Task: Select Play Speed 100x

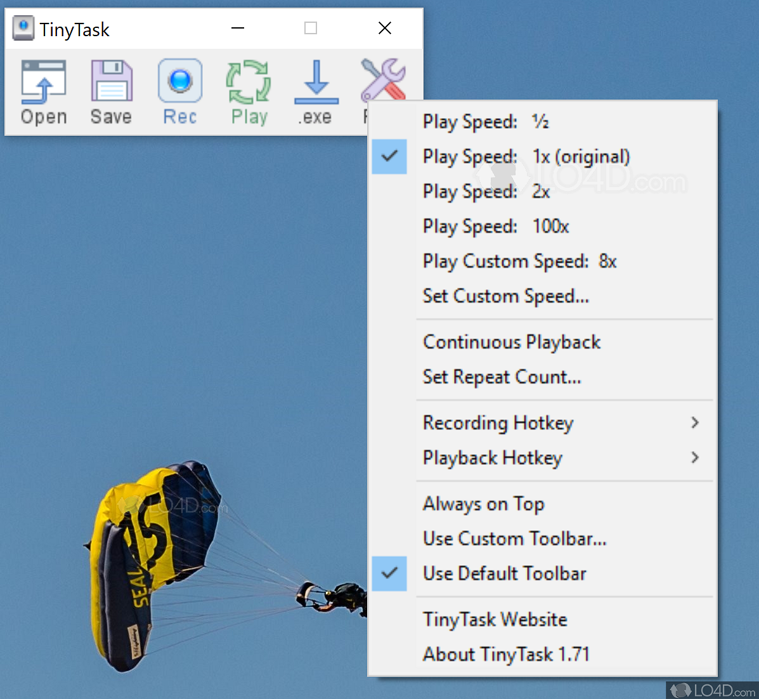Action: pyautogui.click(x=495, y=226)
